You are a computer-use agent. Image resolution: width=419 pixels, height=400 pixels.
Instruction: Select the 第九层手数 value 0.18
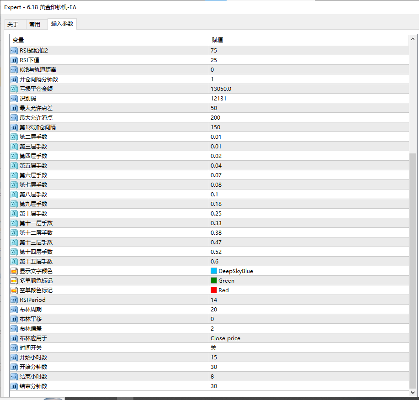216,204
